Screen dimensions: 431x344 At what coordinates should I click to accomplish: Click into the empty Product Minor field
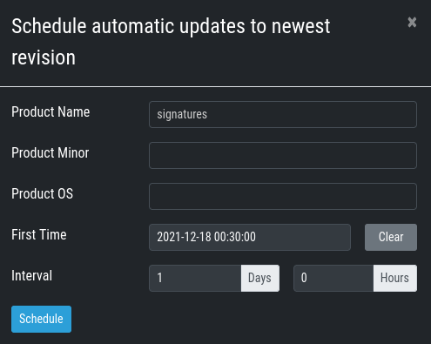tap(283, 155)
